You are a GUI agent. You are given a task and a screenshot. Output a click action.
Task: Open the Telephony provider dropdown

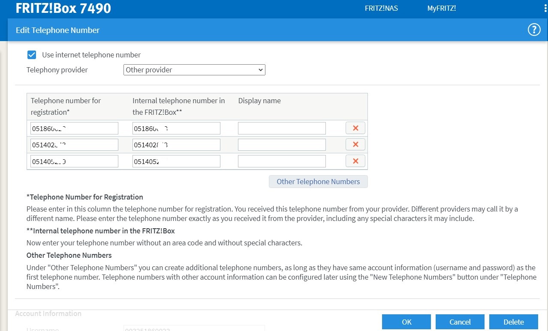pyautogui.click(x=194, y=70)
